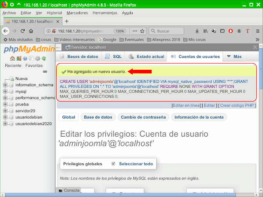Click the Reciente button in sidebar
This screenshot has width=263, height=197.
click(13, 66)
